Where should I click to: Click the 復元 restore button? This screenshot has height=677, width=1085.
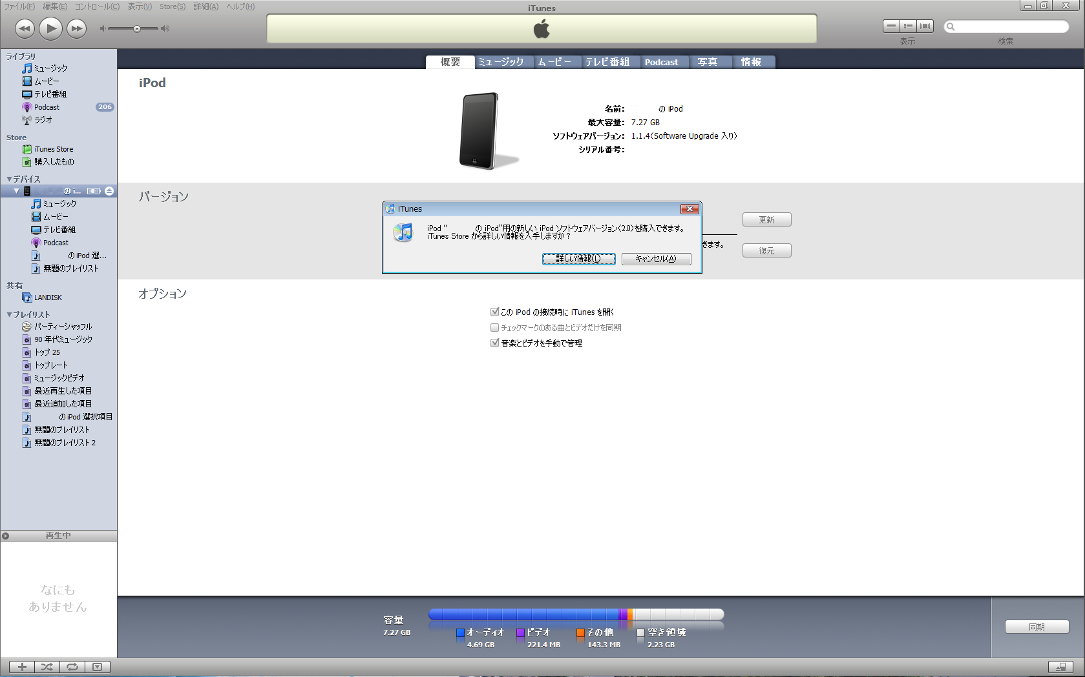[766, 250]
